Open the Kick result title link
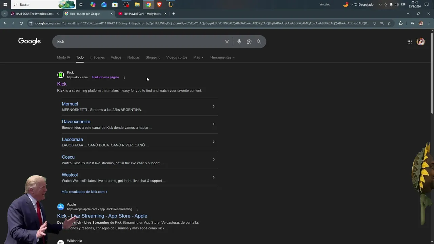 click(x=62, y=84)
